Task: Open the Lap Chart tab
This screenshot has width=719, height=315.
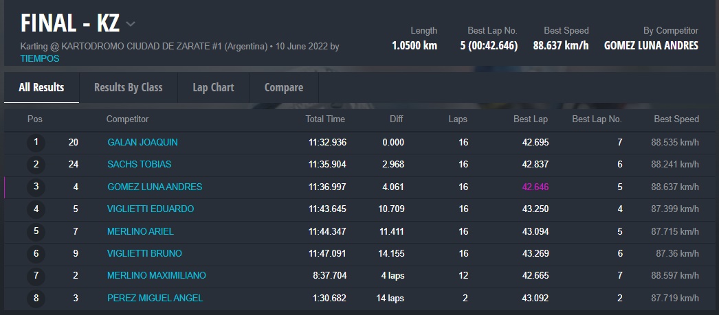Action: click(x=213, y=87)
